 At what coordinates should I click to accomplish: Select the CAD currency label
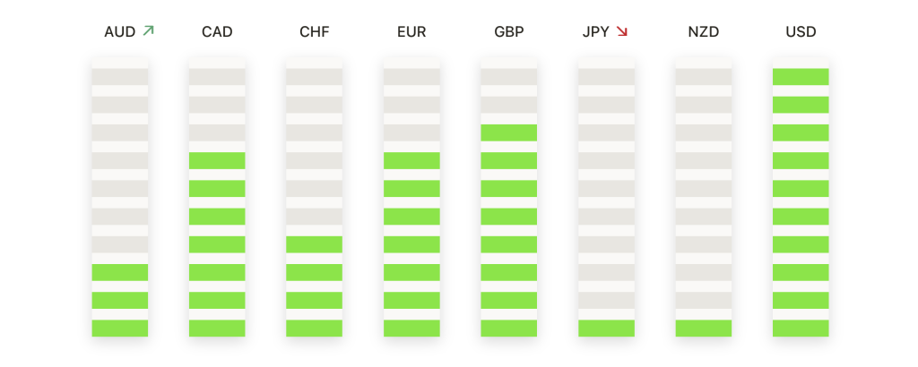(x=217, y=31)
